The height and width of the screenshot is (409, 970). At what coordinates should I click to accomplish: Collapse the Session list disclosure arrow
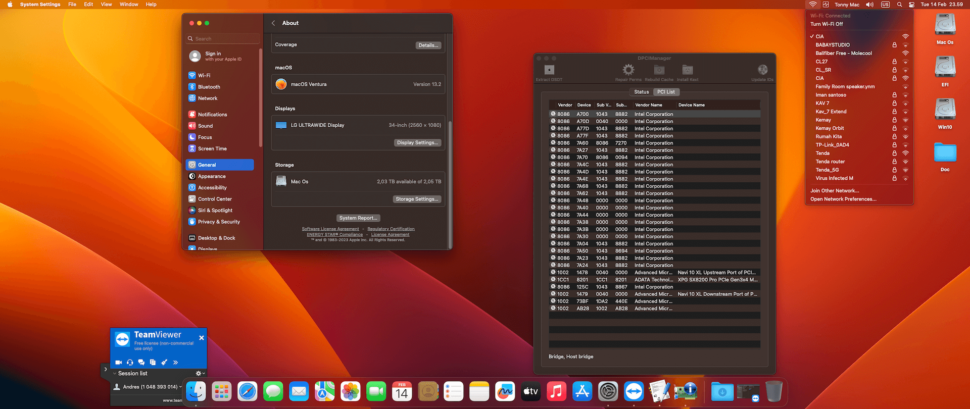click(x=115, y=374)
